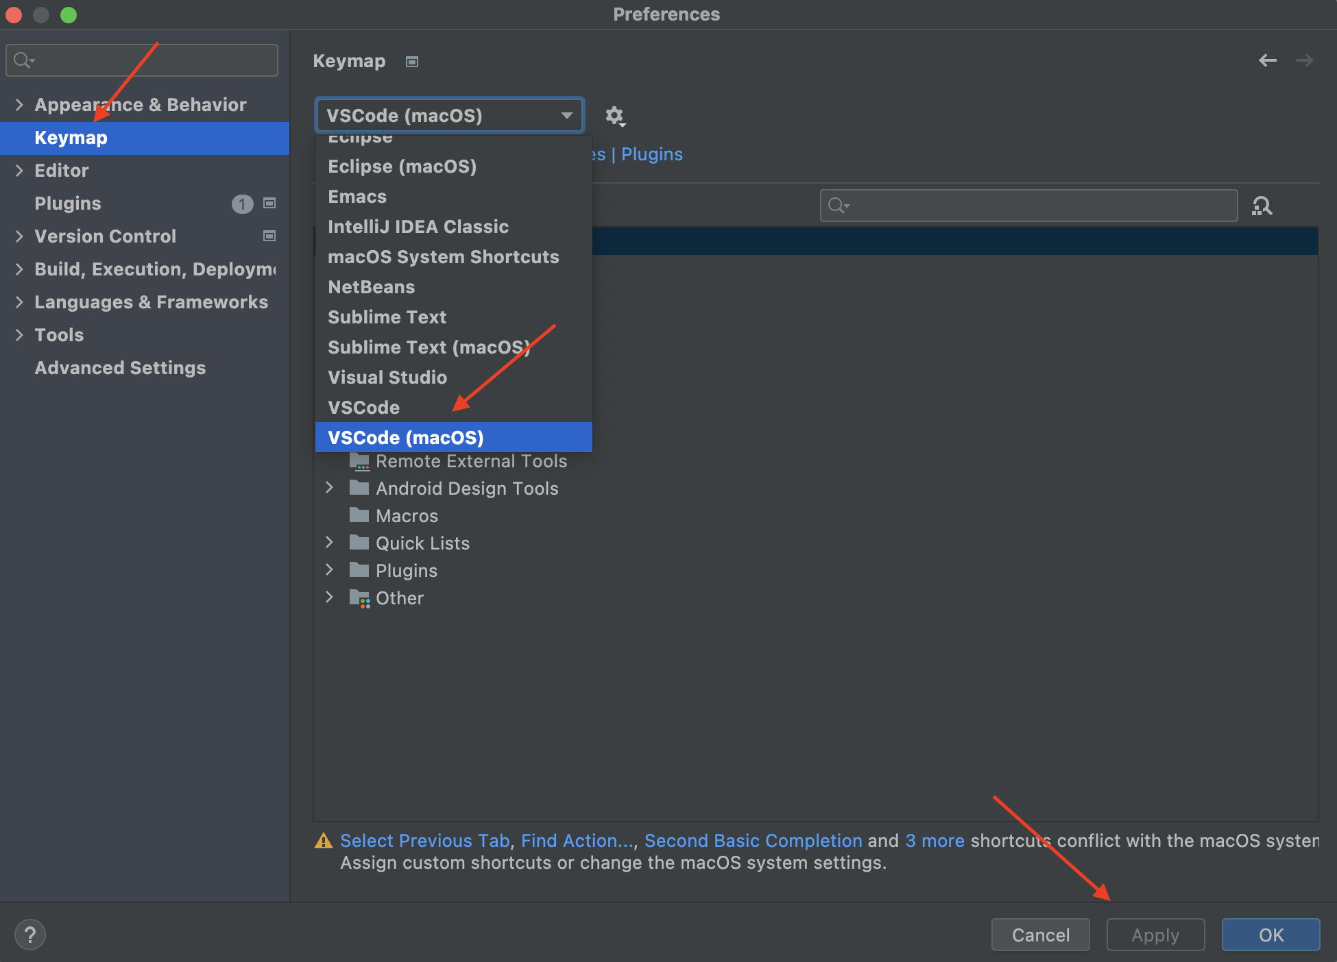Open the help question mark button
Viewport: 1337px width, 962px height.
30,935
